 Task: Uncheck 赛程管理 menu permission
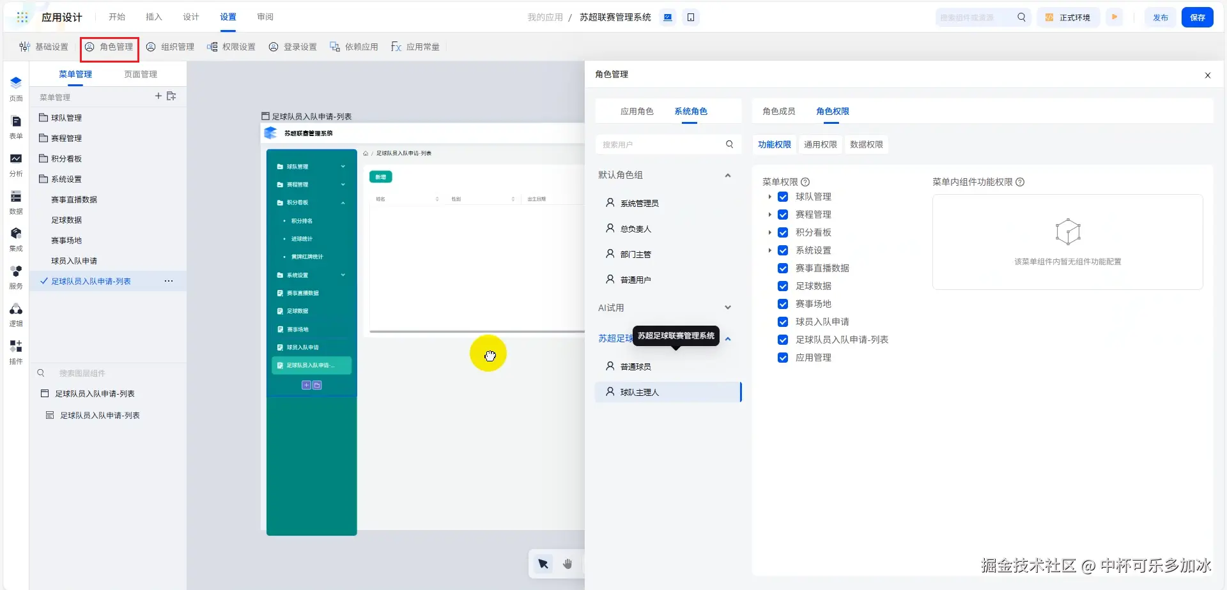[783, 215]
